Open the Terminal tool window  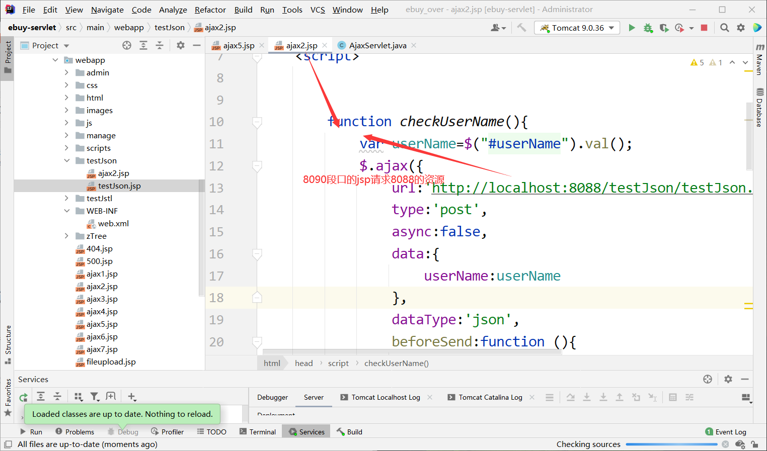point(258,431)
